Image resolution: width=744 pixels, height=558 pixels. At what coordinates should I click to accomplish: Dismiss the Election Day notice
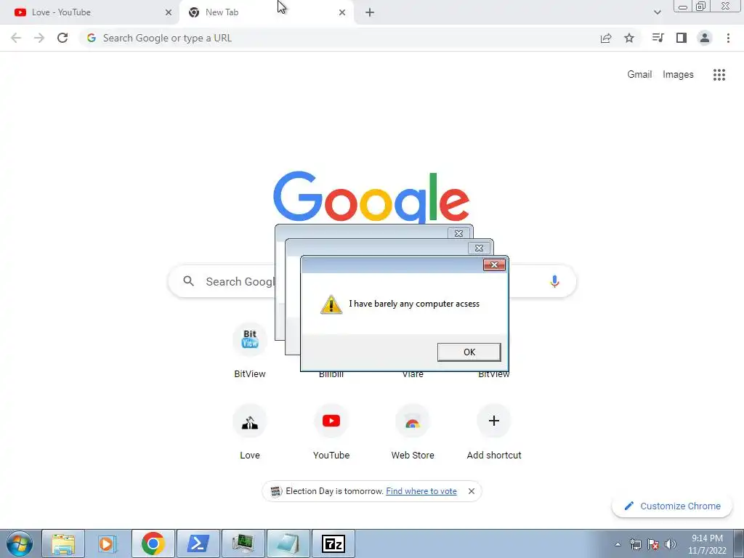471,491
